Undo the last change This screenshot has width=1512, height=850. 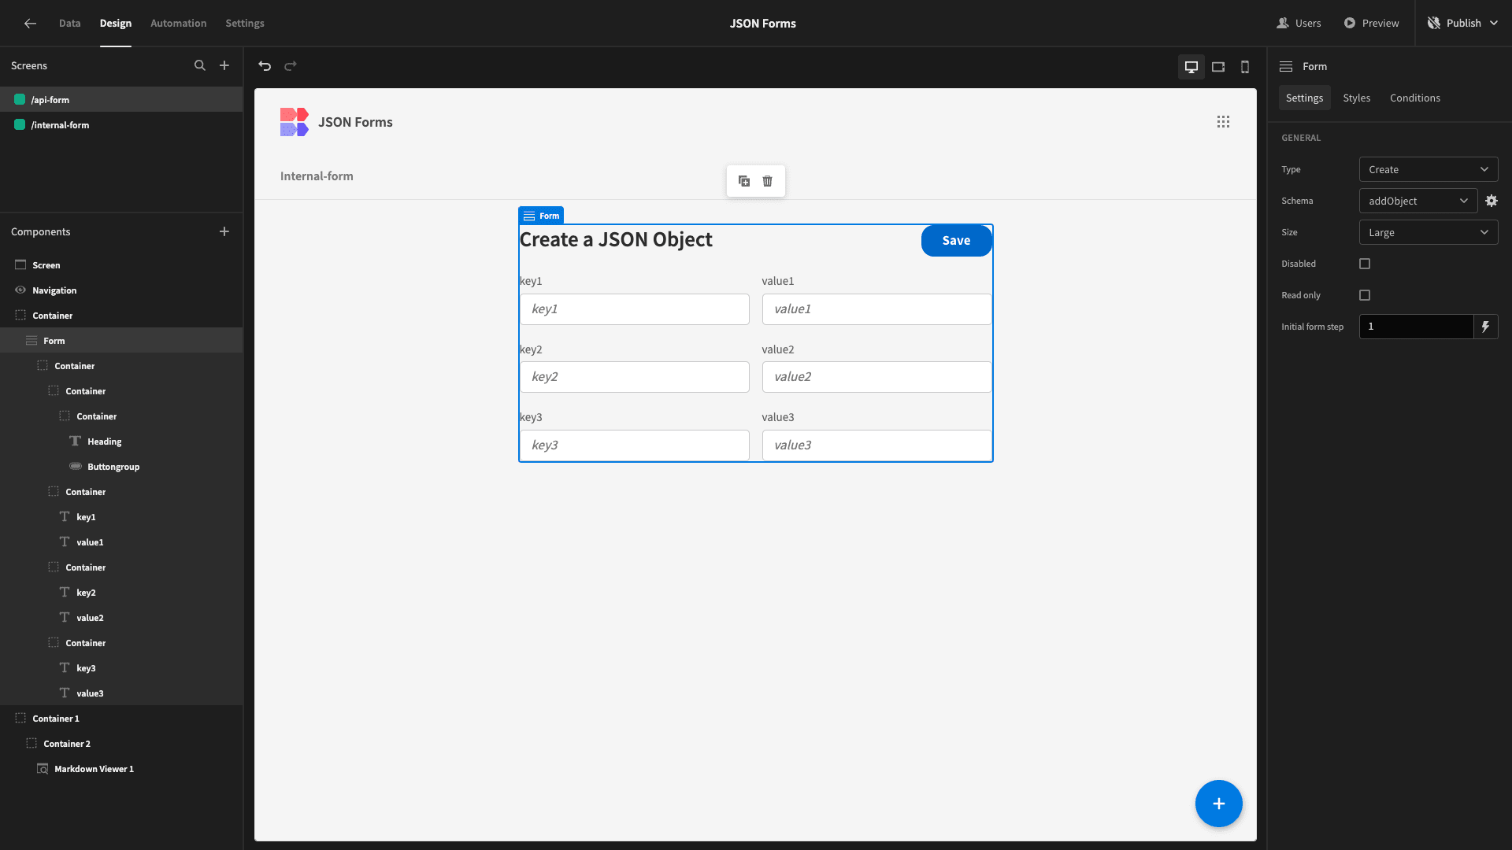click(265, 66)
